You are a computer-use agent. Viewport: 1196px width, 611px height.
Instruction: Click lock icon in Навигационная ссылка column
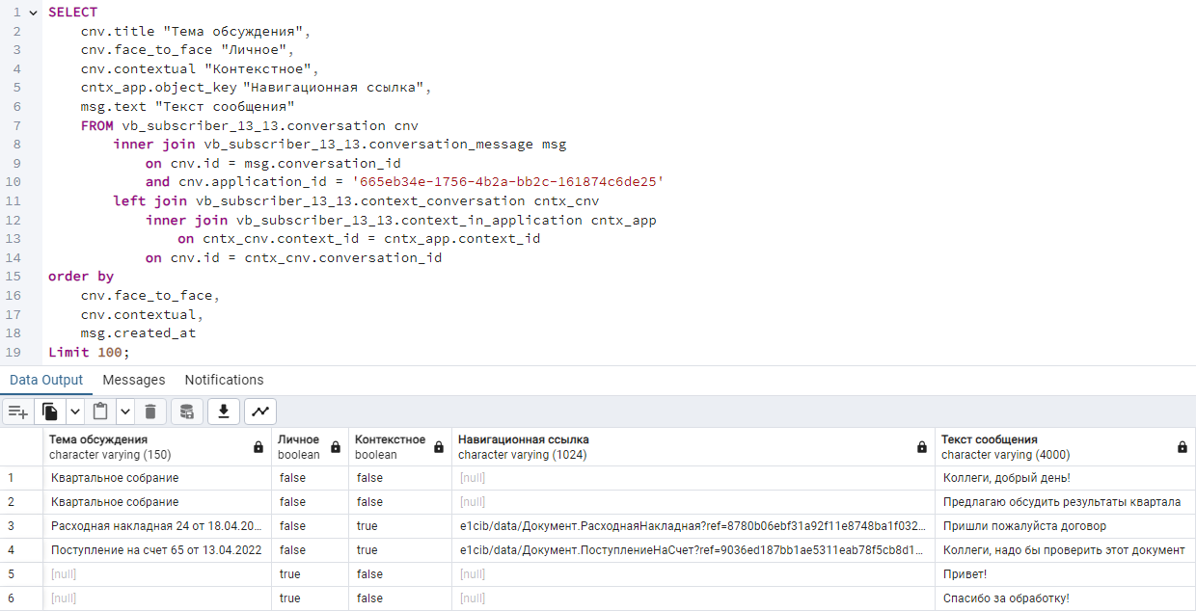[922, 447]
